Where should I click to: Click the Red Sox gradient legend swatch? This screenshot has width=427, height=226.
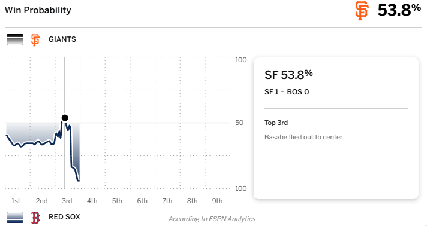15,217
